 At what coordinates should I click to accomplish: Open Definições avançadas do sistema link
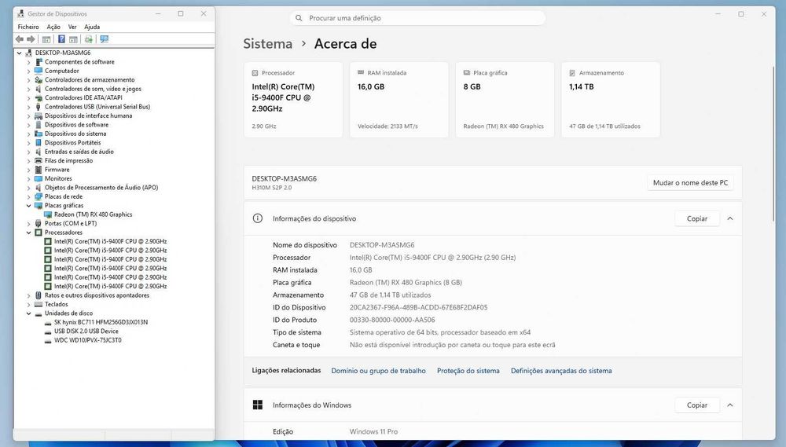(561, 371)
